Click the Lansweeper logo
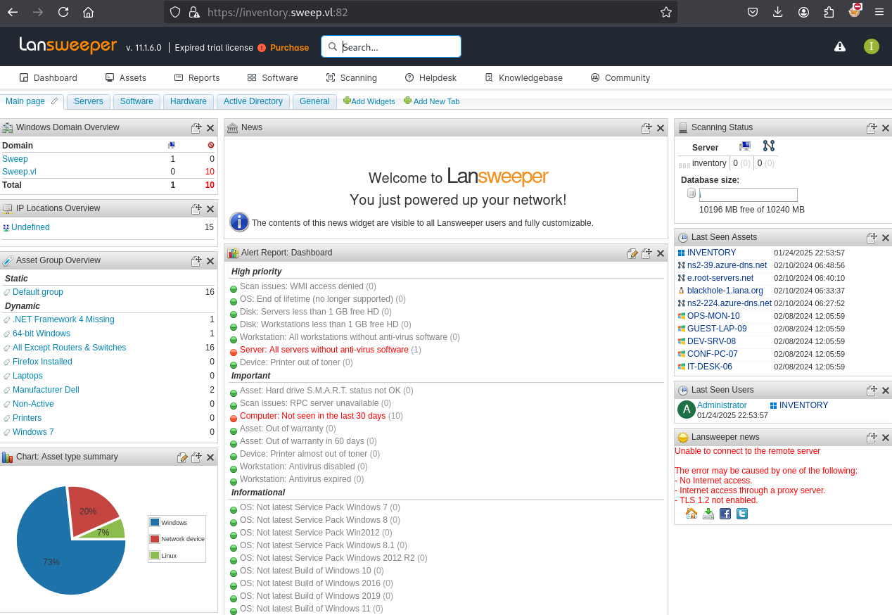This screenshot has width=892, height=615. point(68,46)
